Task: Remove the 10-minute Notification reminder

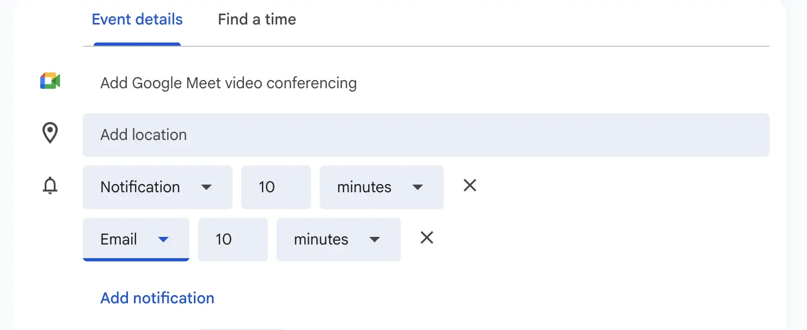Action: 469,186
